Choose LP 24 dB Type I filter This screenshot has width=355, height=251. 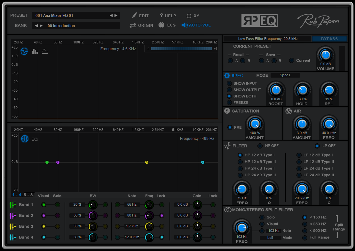point(299,169)
